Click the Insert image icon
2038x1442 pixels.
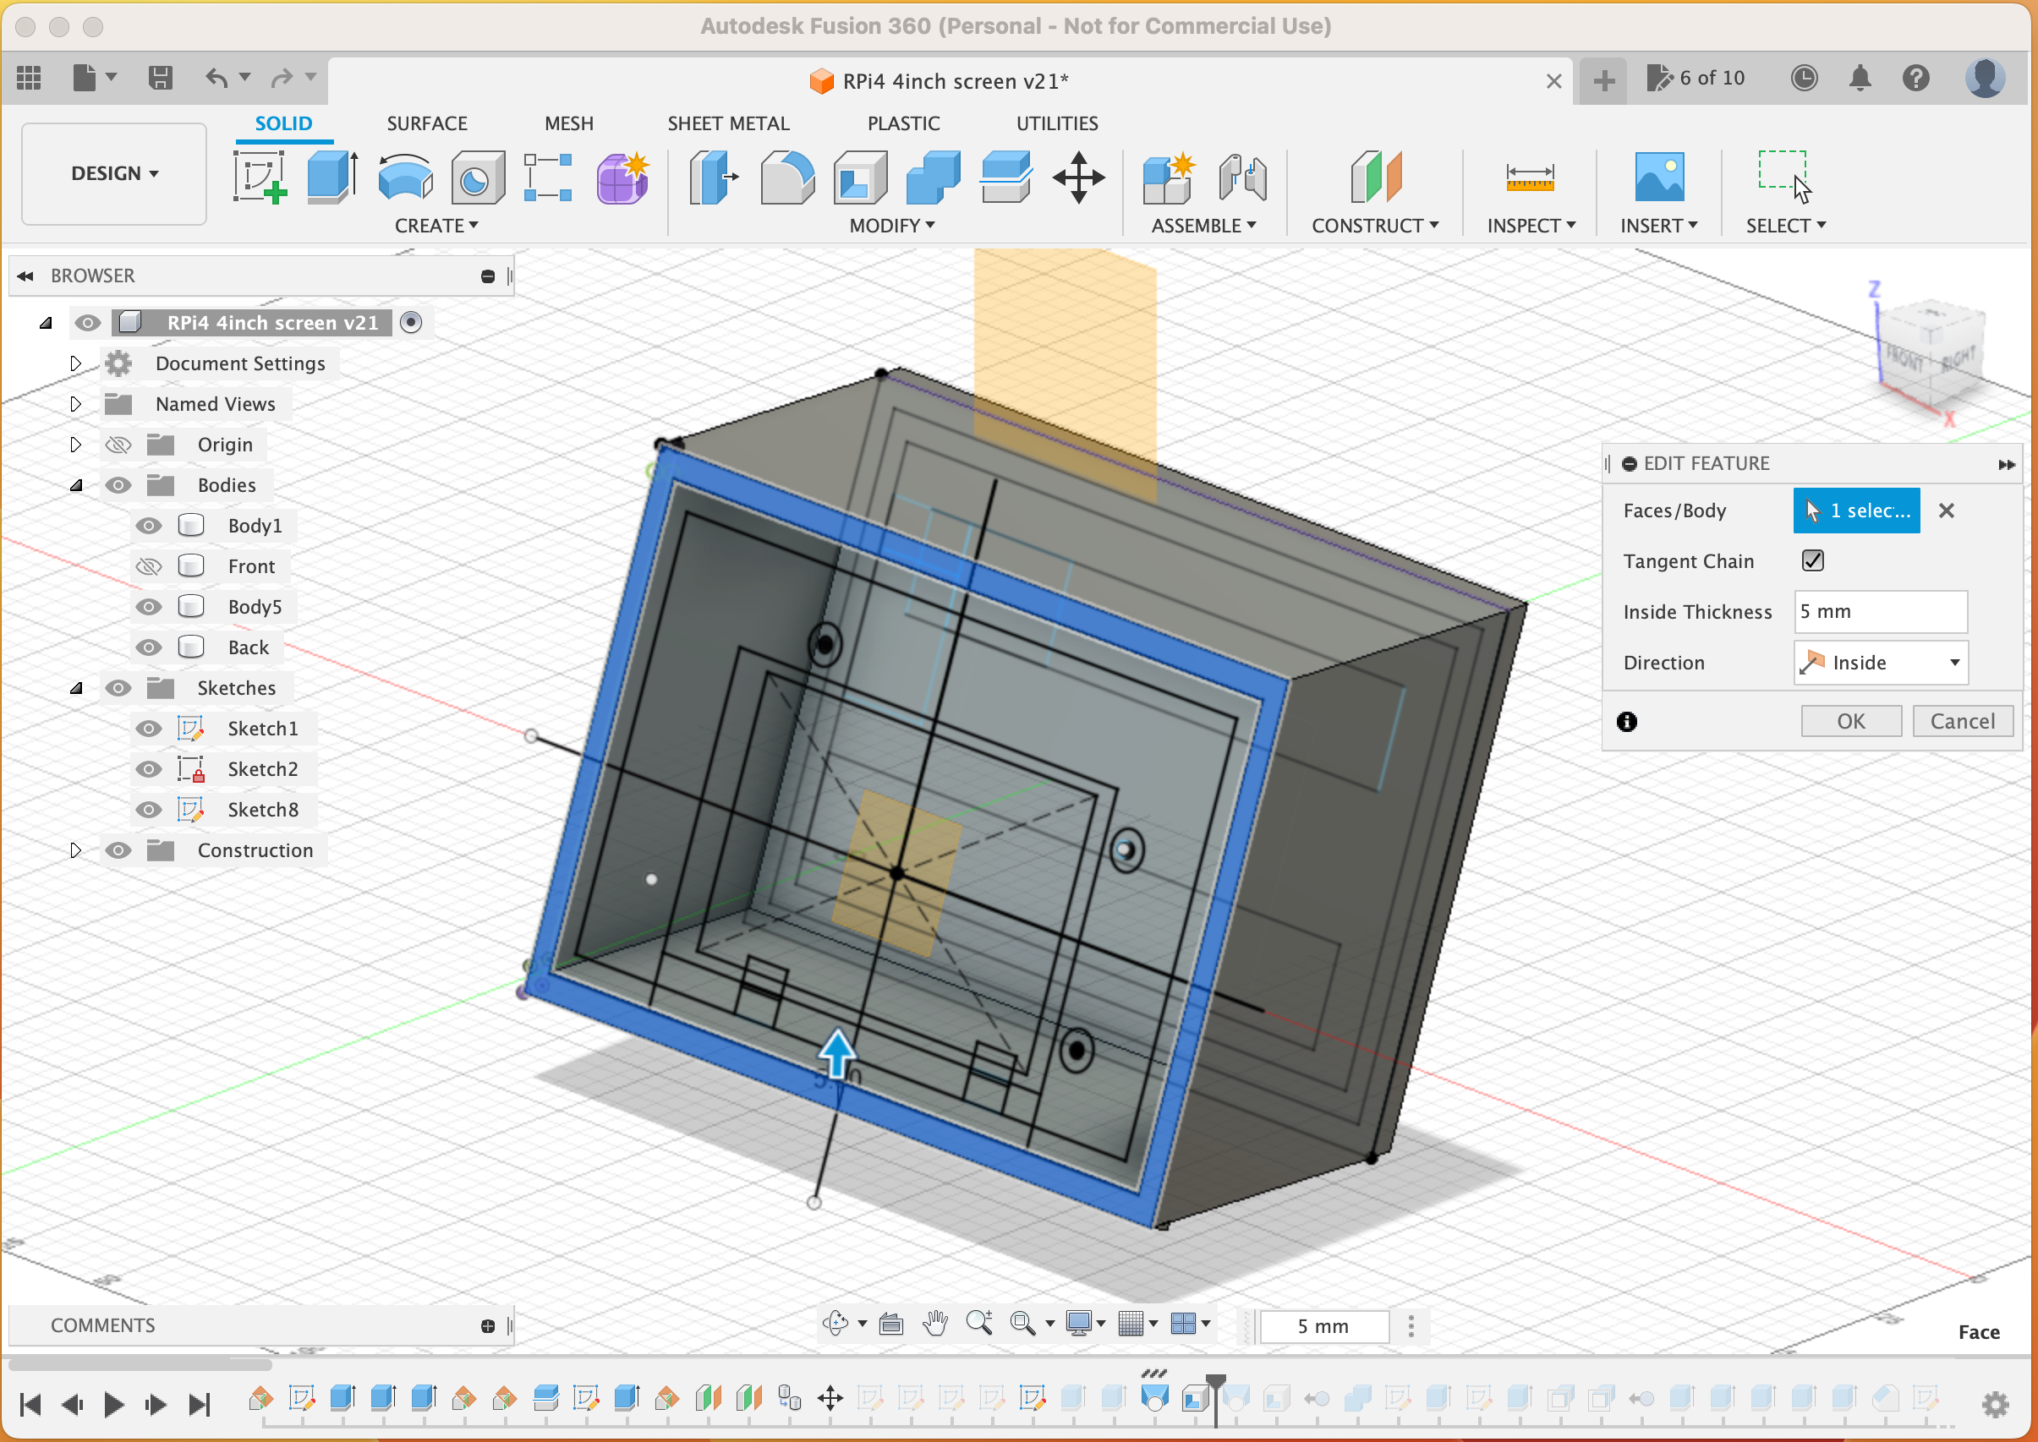[1658, 177]
